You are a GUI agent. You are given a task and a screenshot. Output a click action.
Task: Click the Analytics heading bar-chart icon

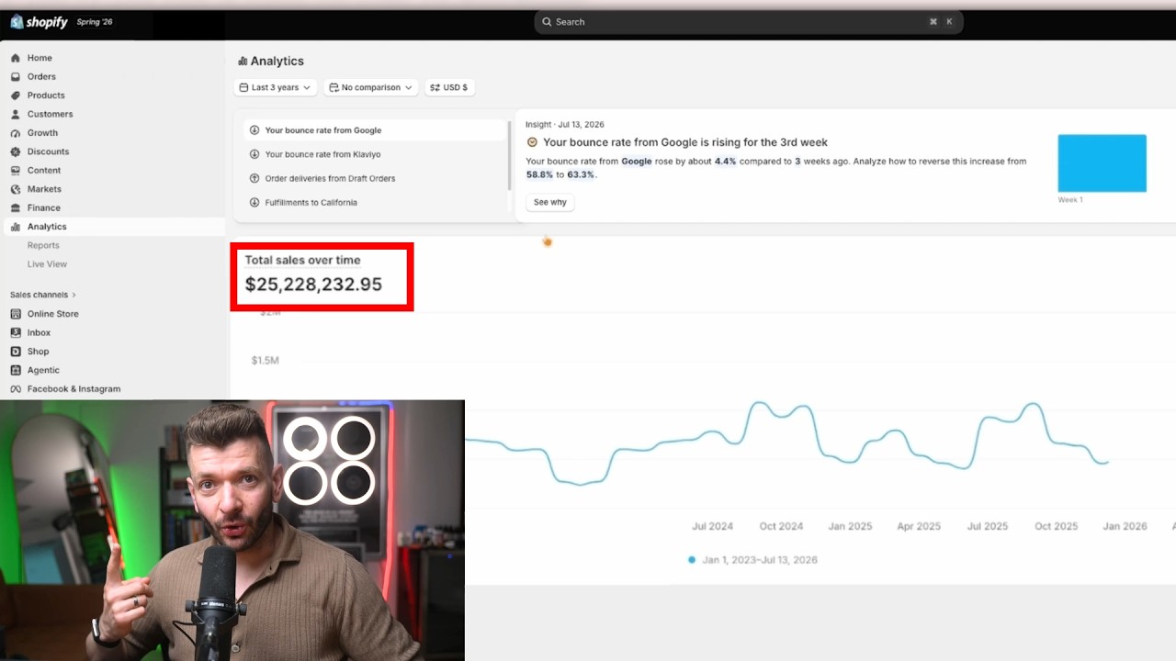click(x=243, y=62)
